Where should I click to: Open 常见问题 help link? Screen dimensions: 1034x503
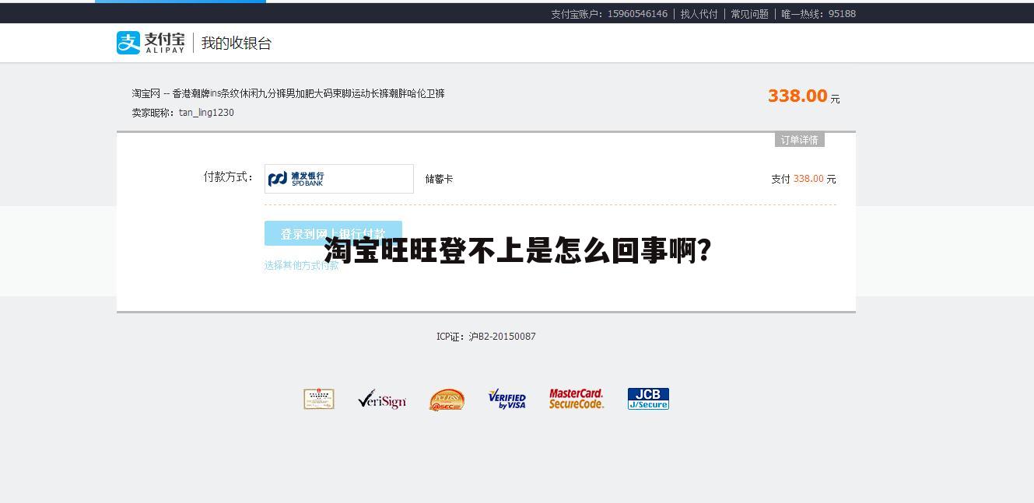[749, 14]
